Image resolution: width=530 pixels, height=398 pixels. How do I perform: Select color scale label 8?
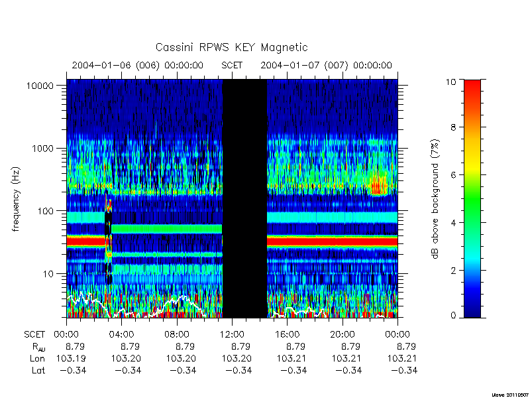pos(453,127)
